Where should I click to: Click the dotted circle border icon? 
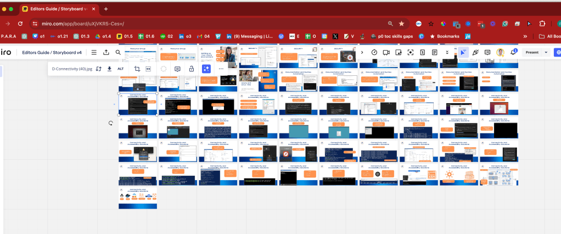coord(164,69)
